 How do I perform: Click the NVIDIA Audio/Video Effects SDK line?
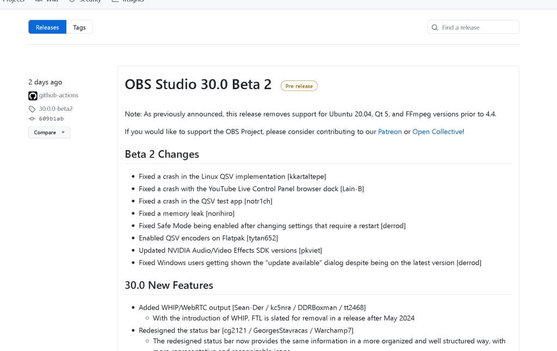coord(230,250)
